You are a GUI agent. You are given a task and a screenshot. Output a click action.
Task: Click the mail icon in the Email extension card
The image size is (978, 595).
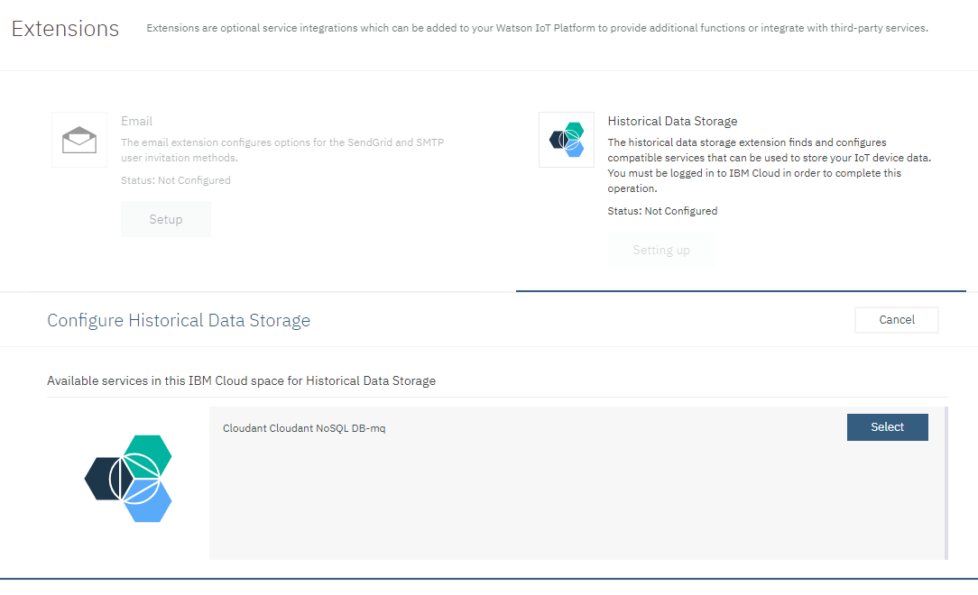coord(78,139)
